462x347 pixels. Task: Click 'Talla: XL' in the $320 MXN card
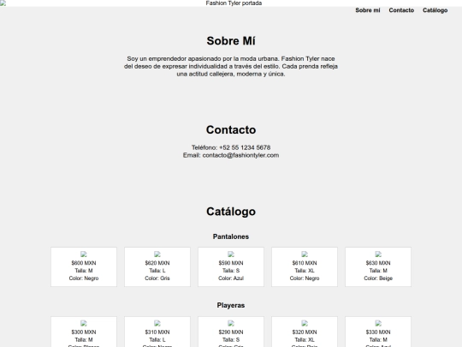[x=305, y=340]
